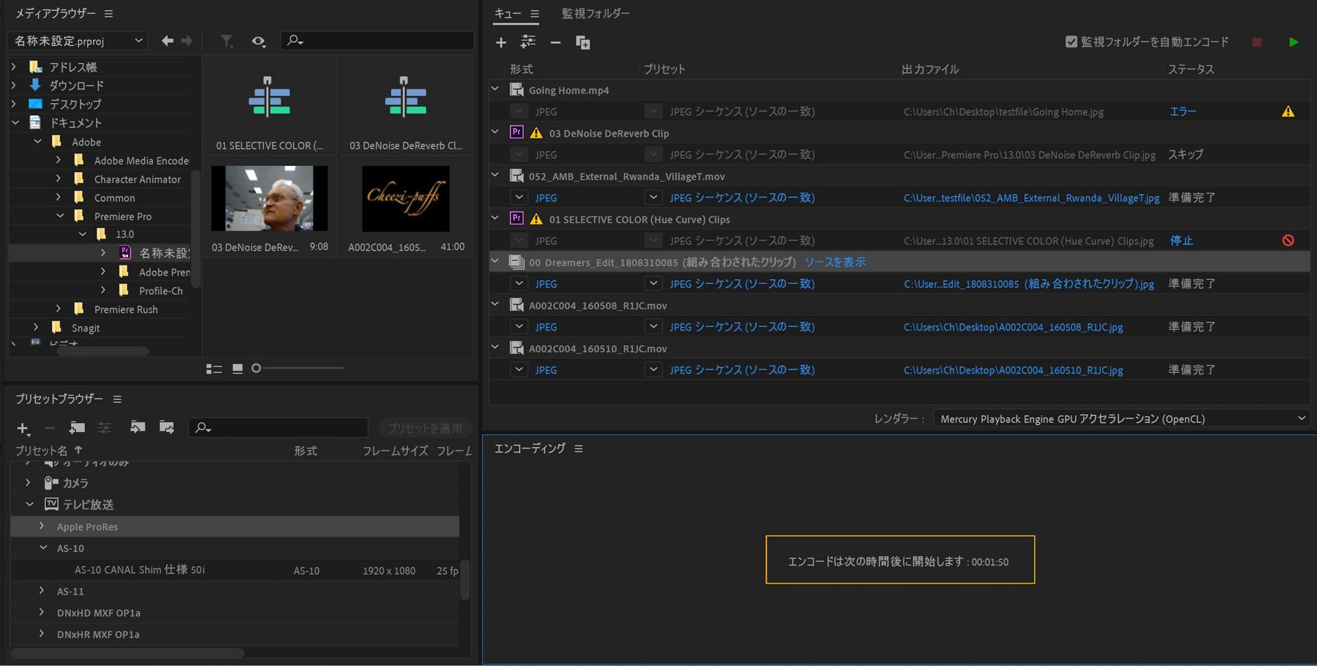Open the エラー status link for Going Home
Image resolution: width=1317 pixels, height=666 pixels.
coord(1183,111)
